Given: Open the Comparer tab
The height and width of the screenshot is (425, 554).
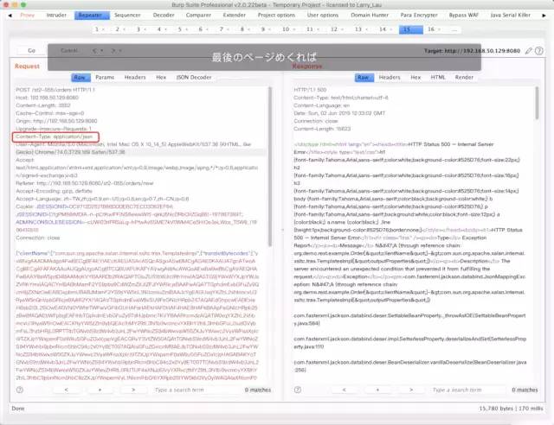Looking at the screenshot, I should pos(198,16).
